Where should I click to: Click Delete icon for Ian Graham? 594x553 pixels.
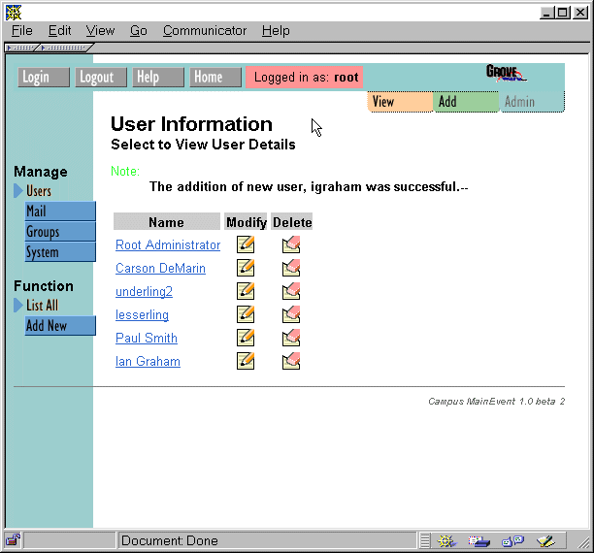pos(291,361)
